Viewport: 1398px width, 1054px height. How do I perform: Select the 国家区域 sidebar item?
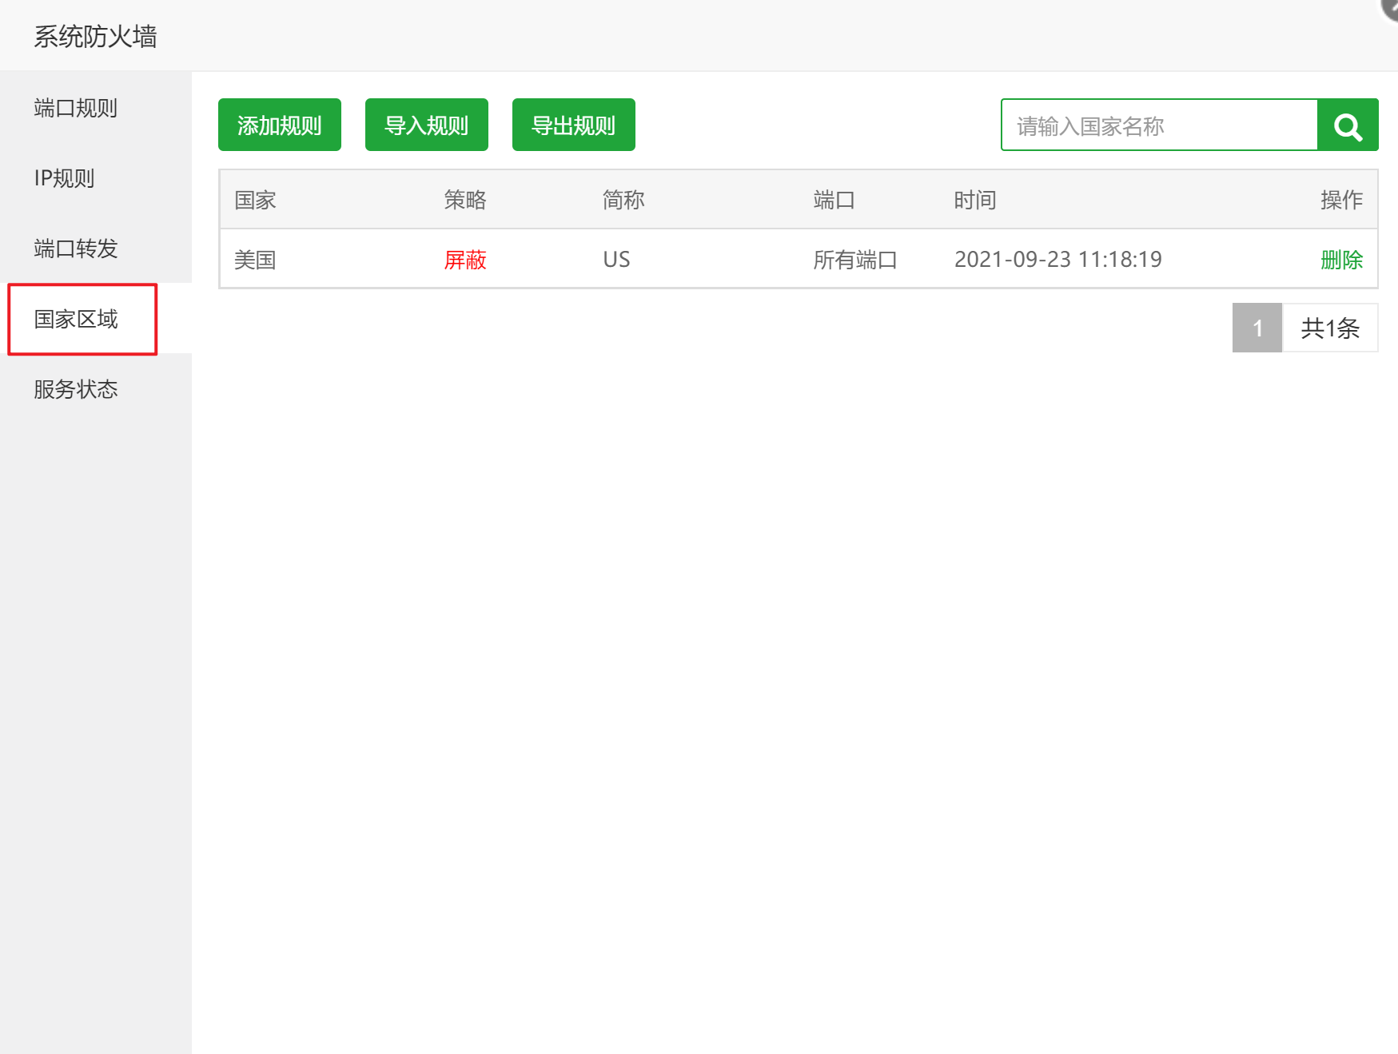76,319
